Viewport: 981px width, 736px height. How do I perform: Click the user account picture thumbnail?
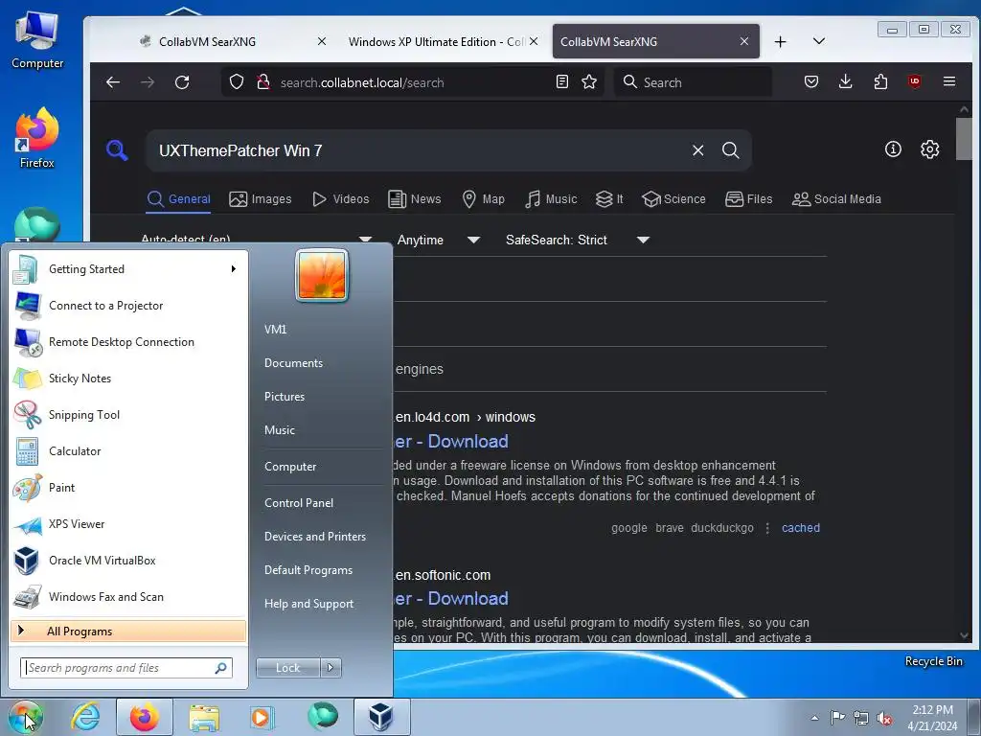[x=322, y=276]
